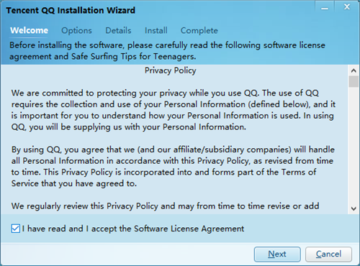Click the license scrollbar thumb

[x=354, y=81]
